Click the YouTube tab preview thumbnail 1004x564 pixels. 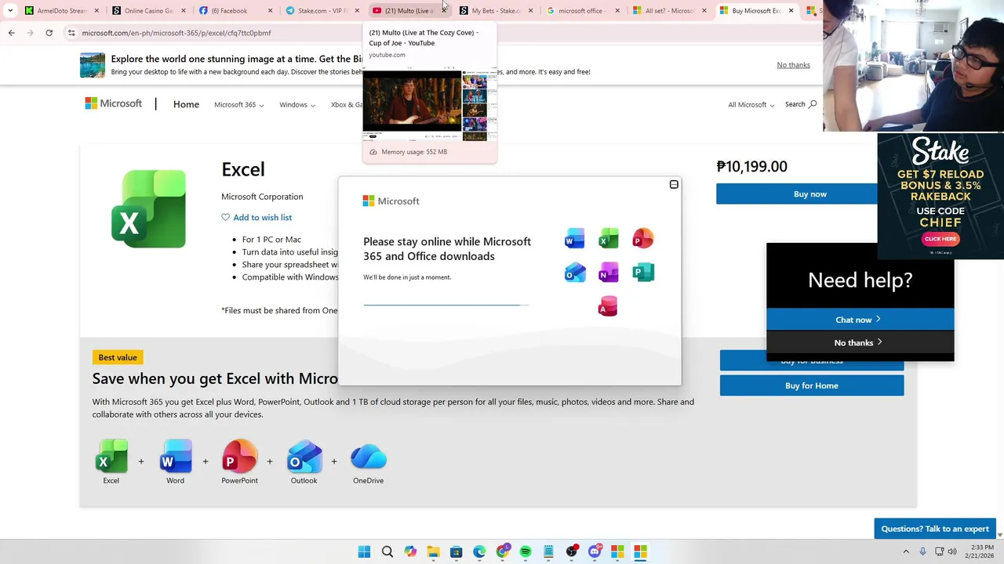coord(429,105)
